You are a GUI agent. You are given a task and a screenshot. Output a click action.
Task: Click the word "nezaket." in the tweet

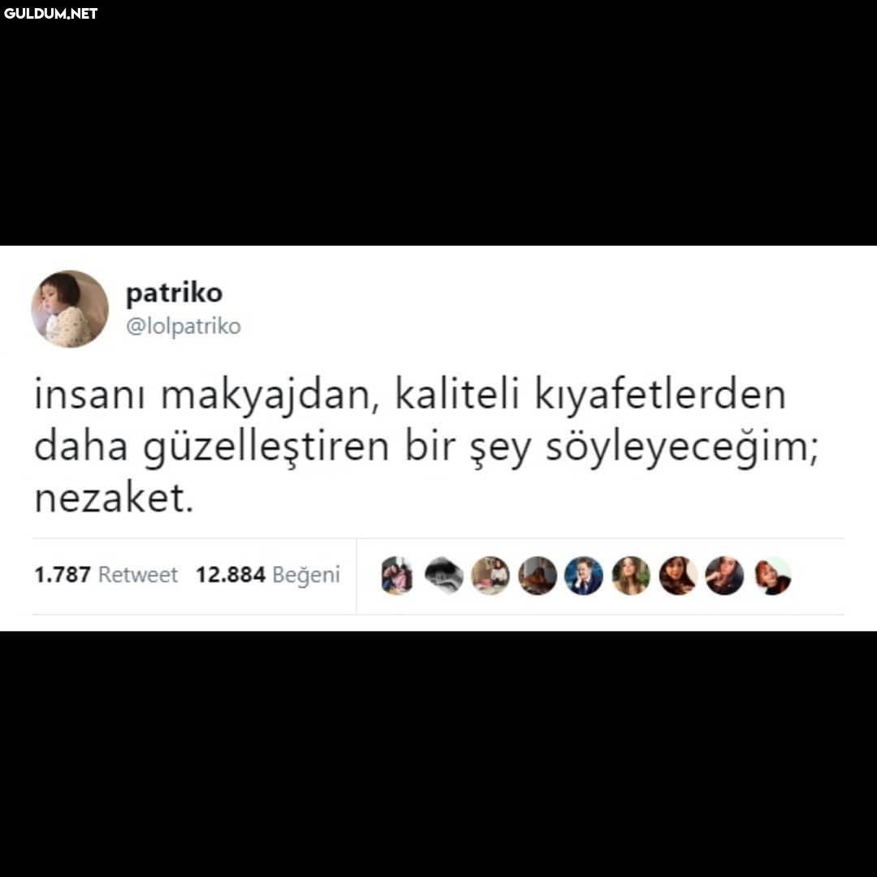[114, 498]
